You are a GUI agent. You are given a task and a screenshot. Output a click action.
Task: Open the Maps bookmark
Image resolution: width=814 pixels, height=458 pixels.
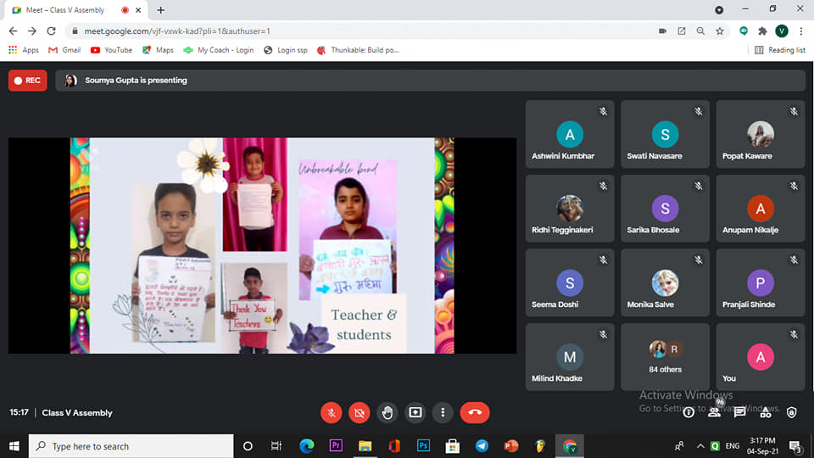pos(158,50)
